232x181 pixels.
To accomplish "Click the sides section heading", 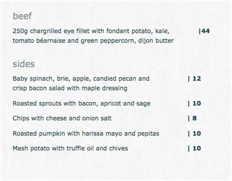I will 23,64.
